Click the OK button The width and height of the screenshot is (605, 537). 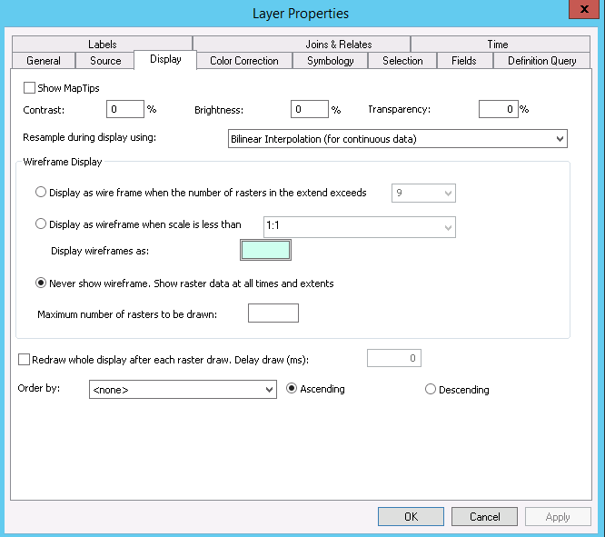pyautogui.click(x=411, y=517)
